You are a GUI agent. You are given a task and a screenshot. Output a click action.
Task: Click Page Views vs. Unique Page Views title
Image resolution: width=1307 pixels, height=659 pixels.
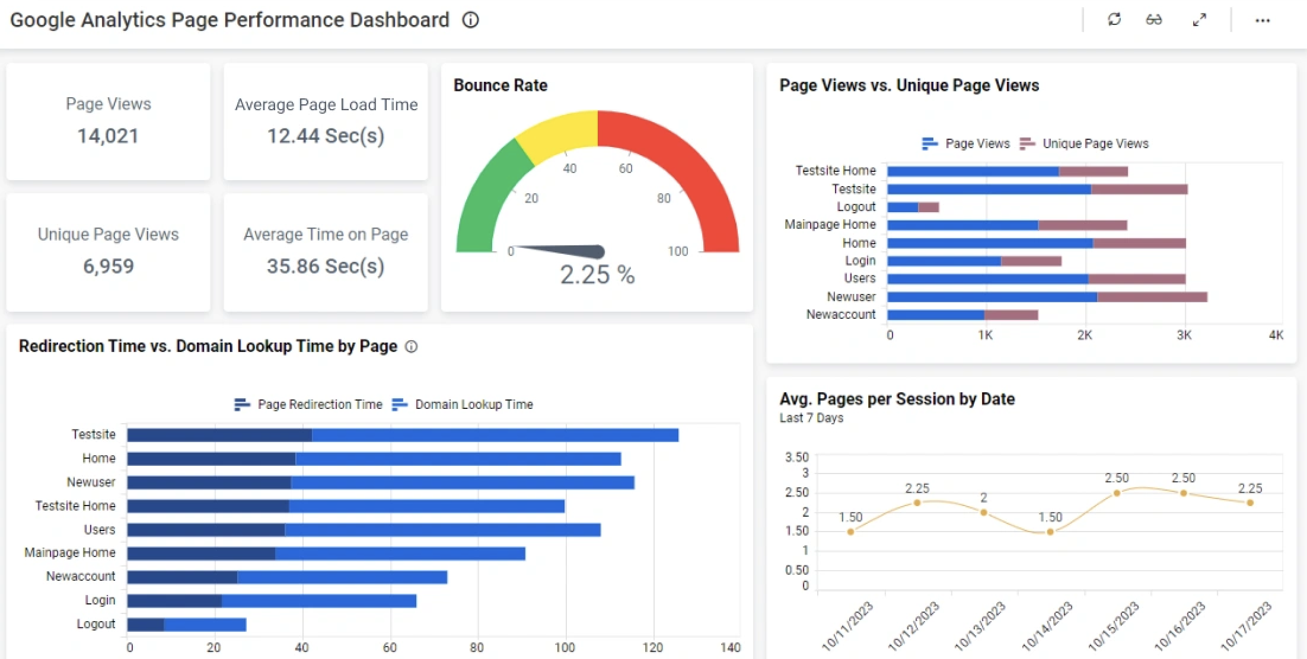pyautogui.click(x=909, y=85)
